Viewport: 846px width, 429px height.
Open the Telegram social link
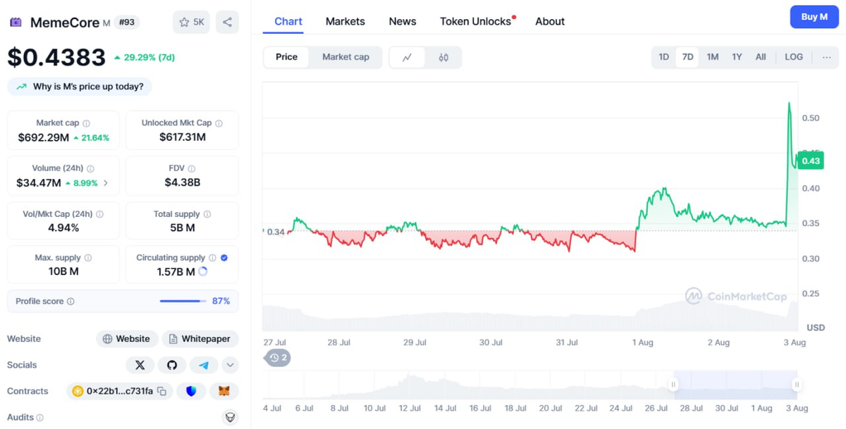coord(204,365)
